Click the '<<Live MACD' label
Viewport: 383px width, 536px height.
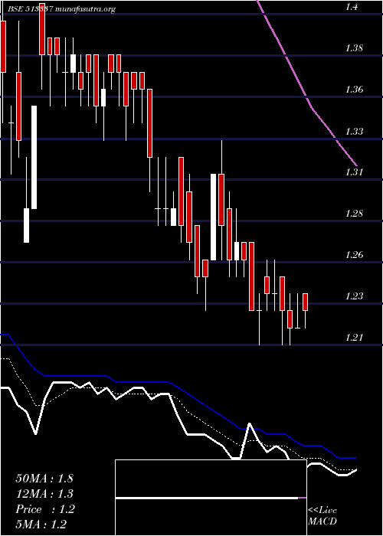click(322, 516)
